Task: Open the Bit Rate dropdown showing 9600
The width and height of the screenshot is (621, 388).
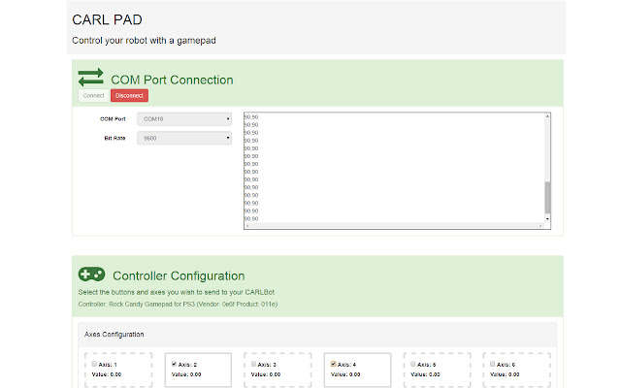Action: (x=184, y=138)
